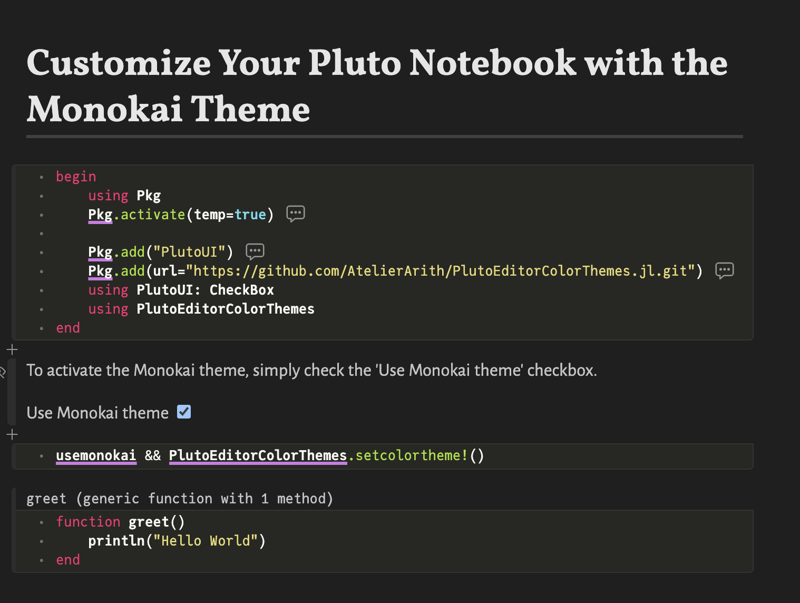Click the "end" keyword closing the begin block

pyautogui.click(x=68, y=328)
